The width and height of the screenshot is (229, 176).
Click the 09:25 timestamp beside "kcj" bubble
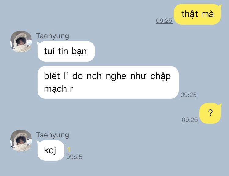[x=74, y=157]
